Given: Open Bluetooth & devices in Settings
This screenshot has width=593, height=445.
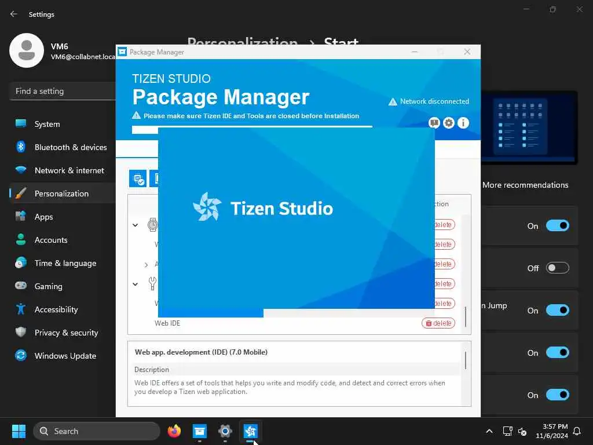Looking at the screenshot, I should pyautogui.click(x=63, y=147).
